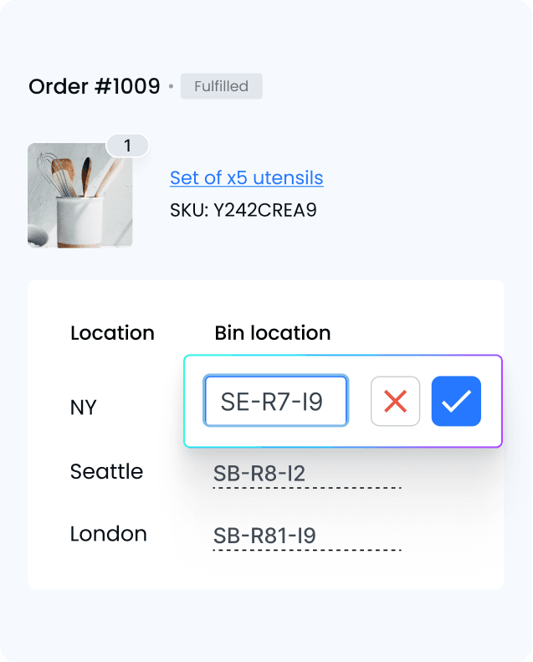The image size is (533, 662).
Task: Click the SKU Y242CREA9 text
Action: click(x=243, y=209)
